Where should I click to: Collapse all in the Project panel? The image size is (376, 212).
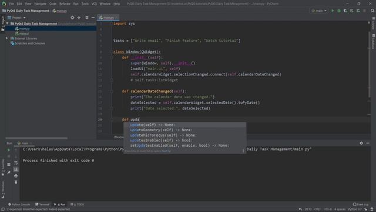pos(79,18)
